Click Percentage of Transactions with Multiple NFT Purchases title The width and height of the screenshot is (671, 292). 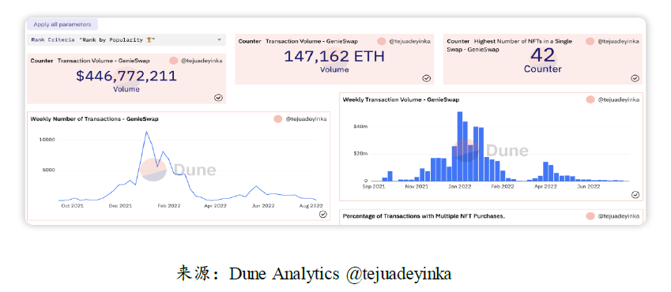pos(424,216)
